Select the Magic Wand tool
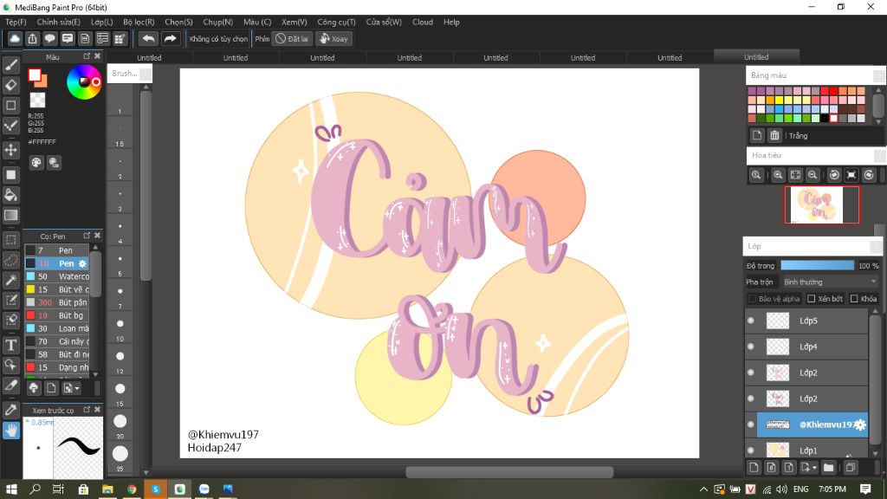The height and width of the screenshot is (499, 887). 10,280
